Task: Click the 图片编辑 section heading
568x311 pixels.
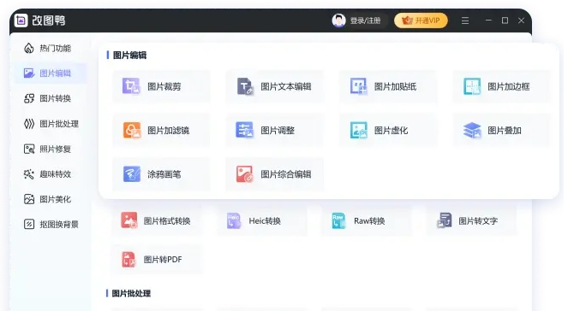Action: click(x=129, y=56)
